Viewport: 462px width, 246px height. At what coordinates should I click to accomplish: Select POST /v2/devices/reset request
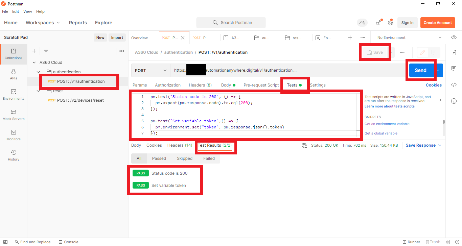tap(75, 100)
